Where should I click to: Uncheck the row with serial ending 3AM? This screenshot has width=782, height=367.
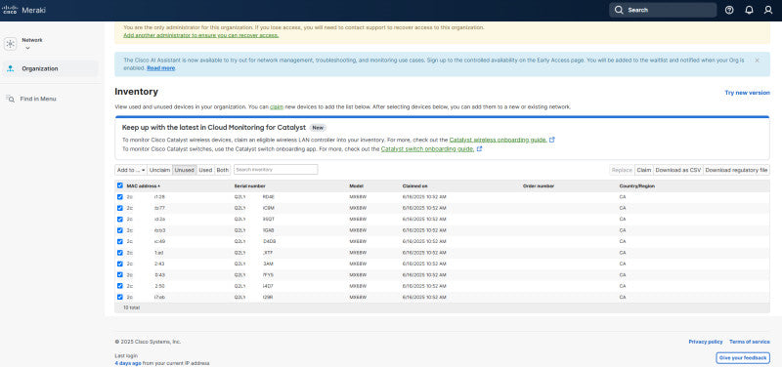pyautogui.click(x=119, y=264)
